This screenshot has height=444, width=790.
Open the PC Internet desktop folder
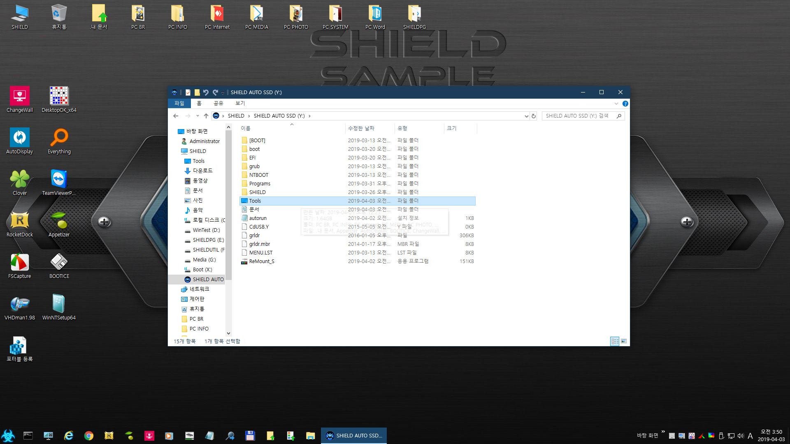point(217,17)
